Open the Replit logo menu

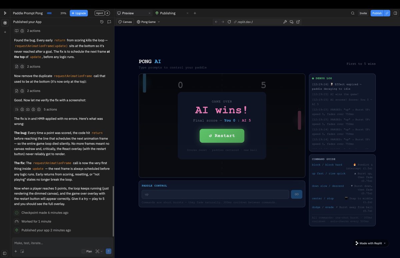5,13
